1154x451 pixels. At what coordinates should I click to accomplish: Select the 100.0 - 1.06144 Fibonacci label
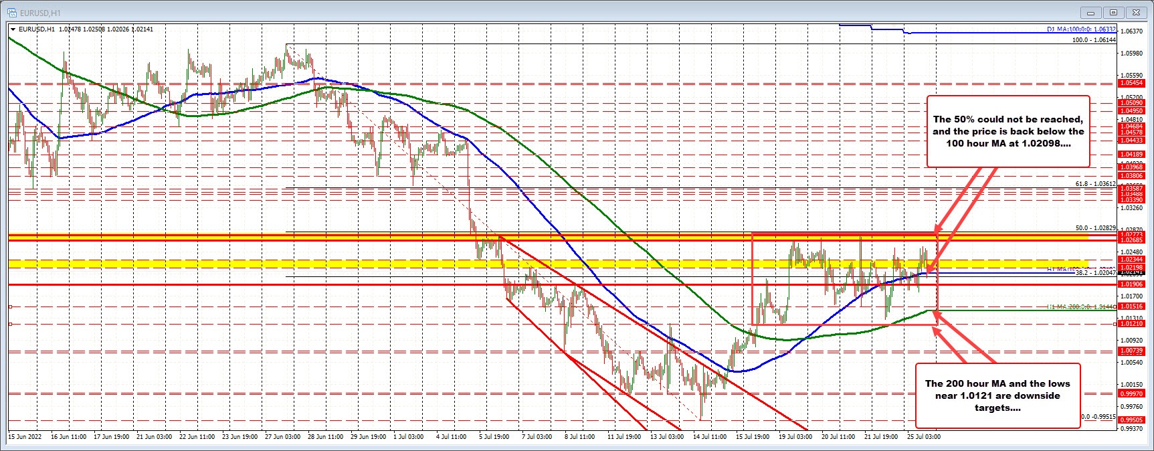[1094, 40]
